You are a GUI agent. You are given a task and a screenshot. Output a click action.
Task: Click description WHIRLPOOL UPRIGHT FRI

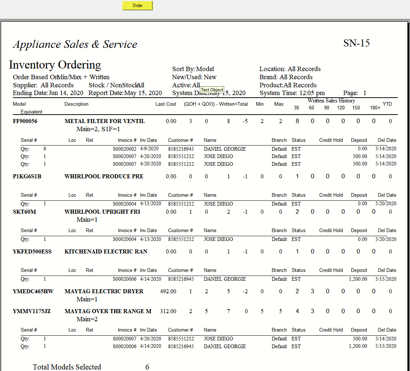(x=102, y=211)
